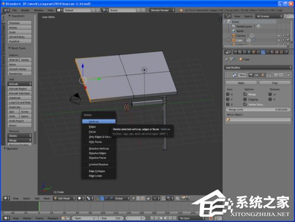295x222 pixels.
Task: Click the Translate tool button
Action: 19,23
